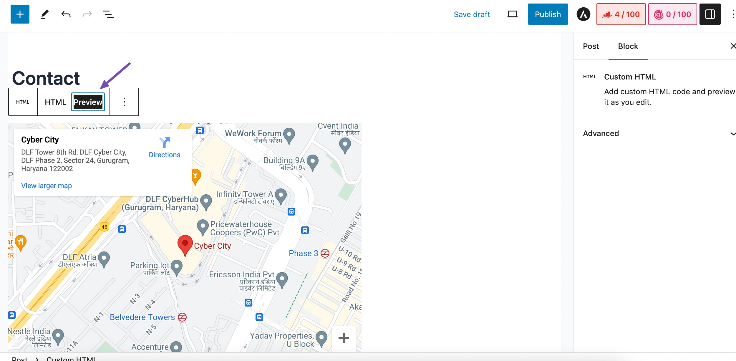
Task: Click the Pricewaterhouse Coopers marker
Action: click(x=203, y=228)
